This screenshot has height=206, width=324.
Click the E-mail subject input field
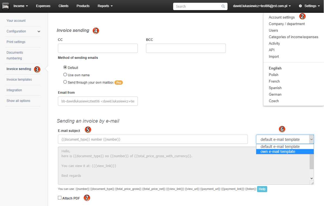[153, 139]
